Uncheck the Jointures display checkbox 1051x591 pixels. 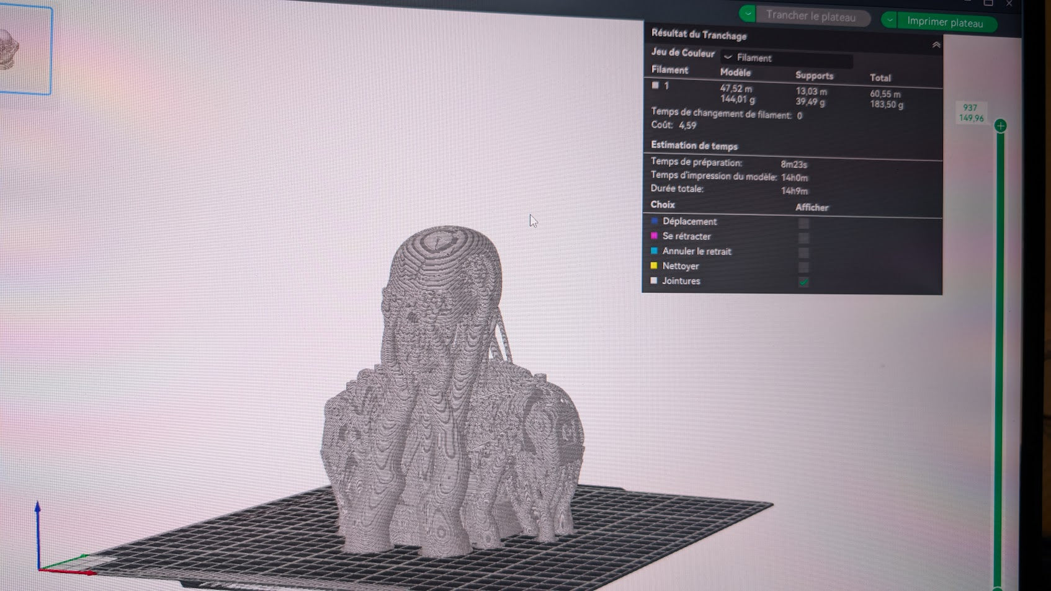tap(803, 282)
